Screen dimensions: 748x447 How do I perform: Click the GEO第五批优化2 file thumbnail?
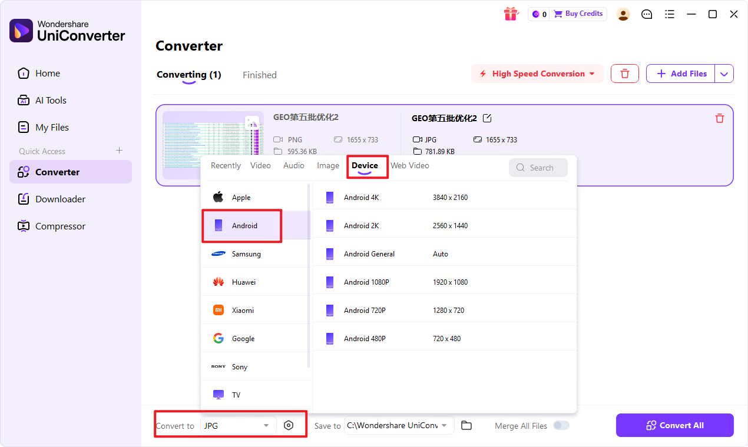click(x=213, y=145)
